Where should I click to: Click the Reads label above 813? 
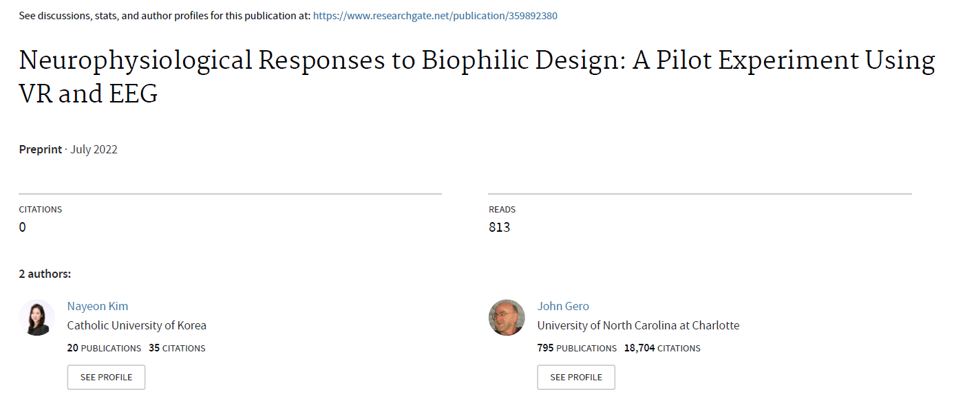502,209
